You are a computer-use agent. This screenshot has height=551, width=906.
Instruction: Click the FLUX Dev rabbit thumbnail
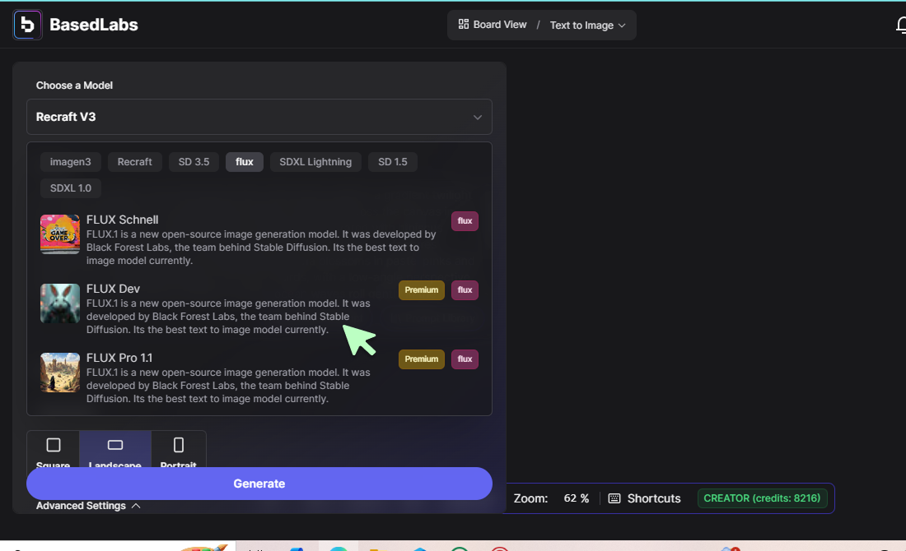pos(60,303)
